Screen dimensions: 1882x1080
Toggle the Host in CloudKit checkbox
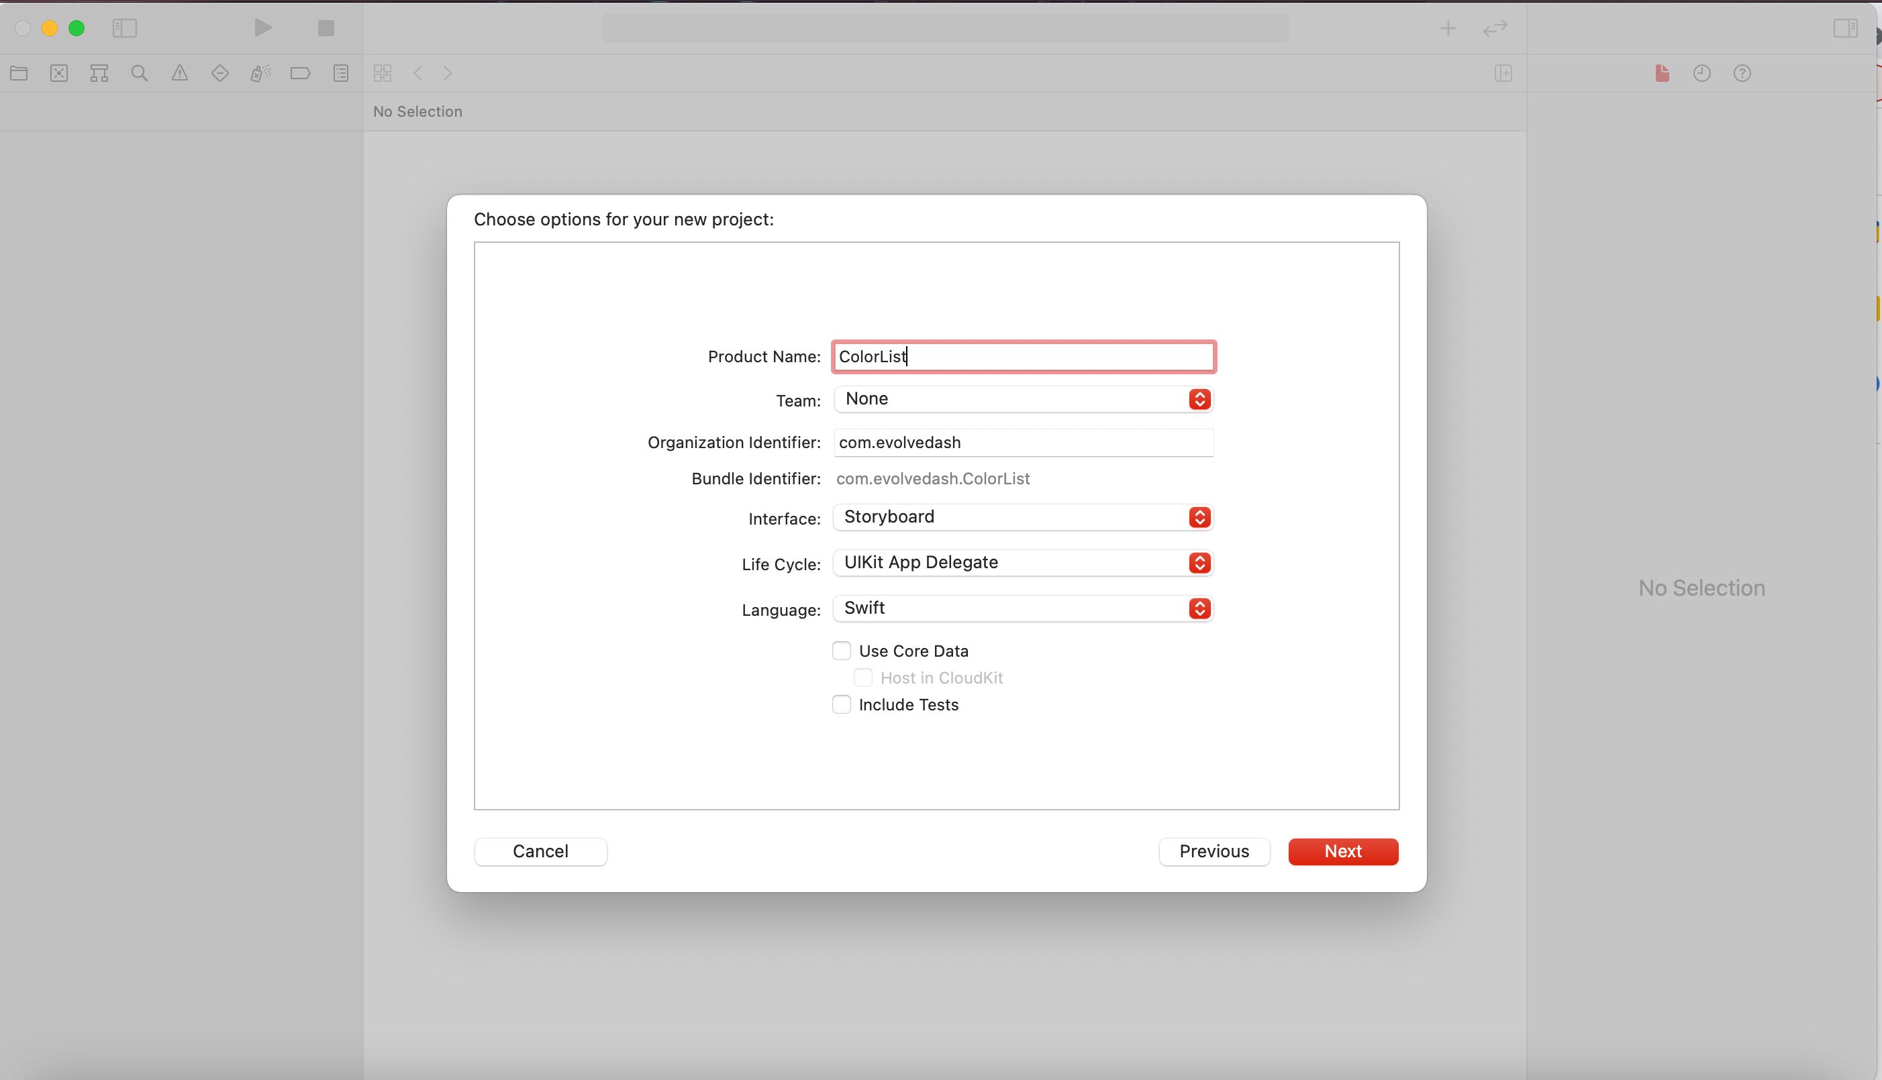coord(862,678)
